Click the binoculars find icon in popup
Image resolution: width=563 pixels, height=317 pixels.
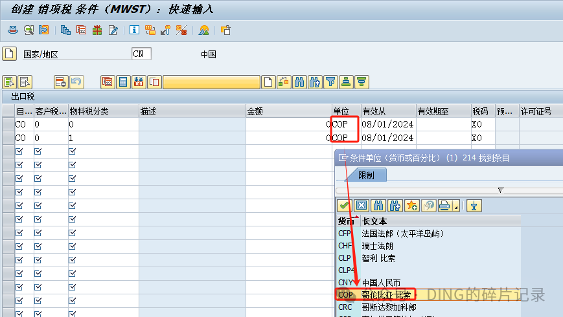click(378, 206)
